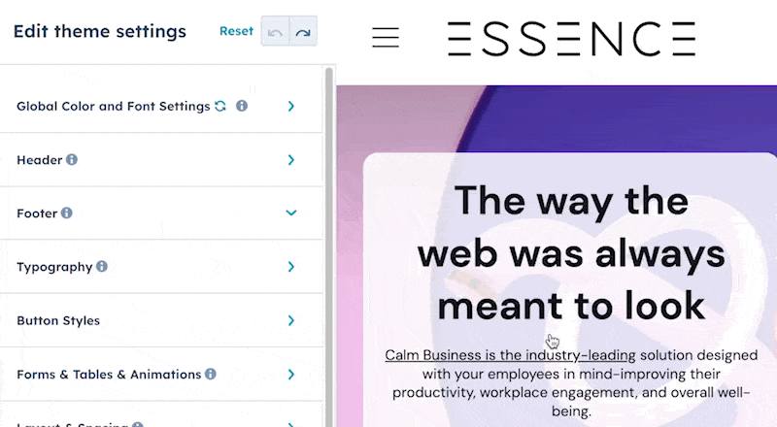This screenshot has height=427, width=777.
Task: Click the Typography info icon
Action: [x=102, y=267]
